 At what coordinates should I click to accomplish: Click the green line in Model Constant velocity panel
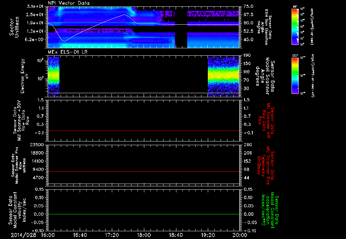coord(143,214)
